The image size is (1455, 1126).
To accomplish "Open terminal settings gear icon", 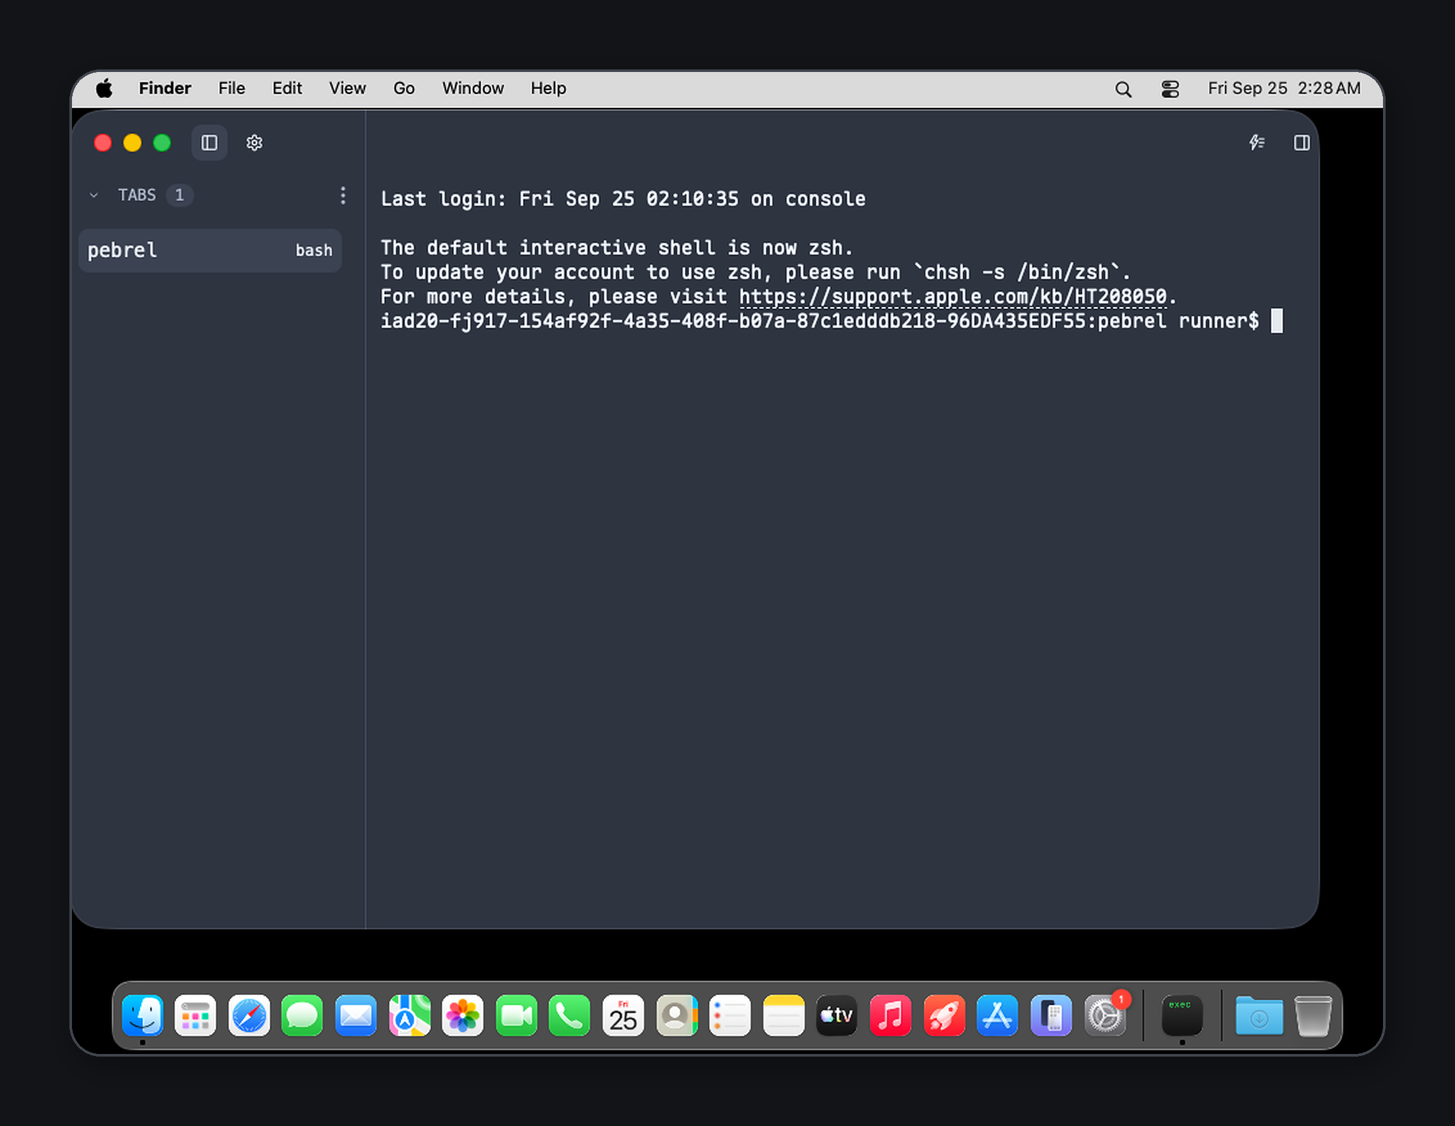I will tap(254, 143).
